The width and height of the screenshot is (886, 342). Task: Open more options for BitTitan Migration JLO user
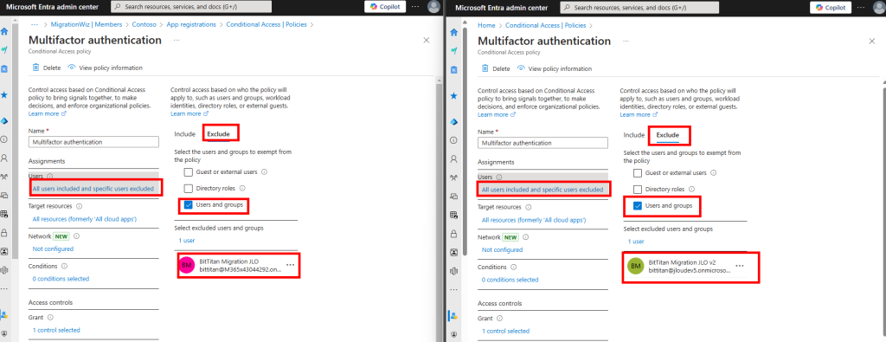291,265
